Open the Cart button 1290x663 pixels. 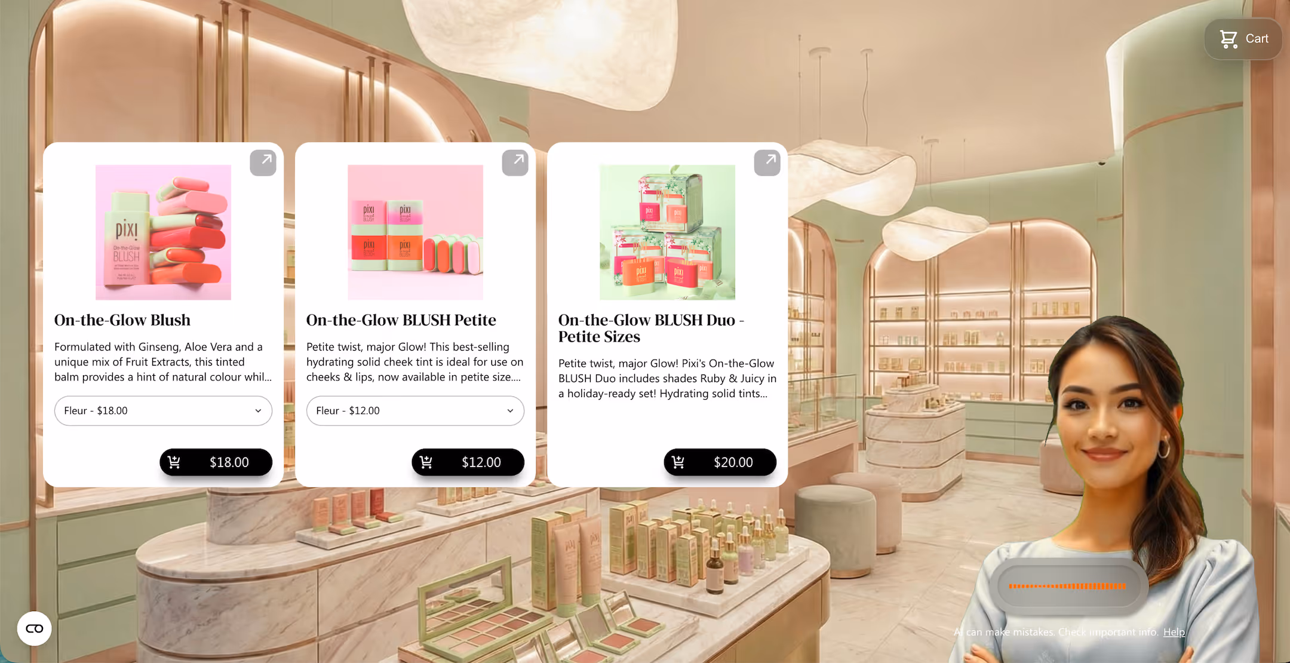coord(1243,39)
